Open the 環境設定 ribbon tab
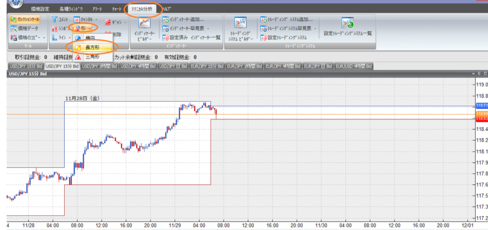The height and width of the screenshot is (230, 488). click(x=40, y=9)
